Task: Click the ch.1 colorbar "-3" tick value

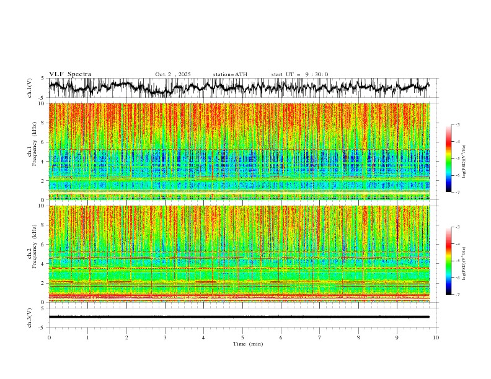Action: point(458,124)
